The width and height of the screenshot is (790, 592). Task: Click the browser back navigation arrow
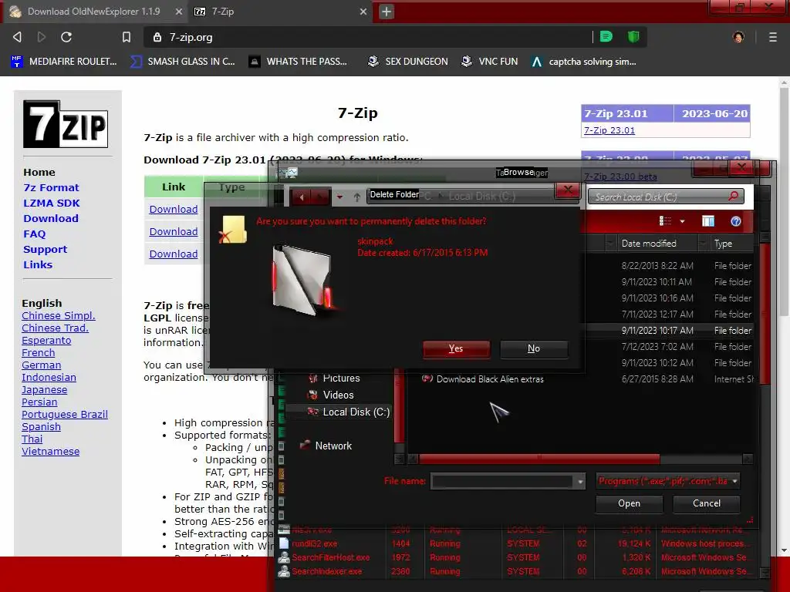[17, 37]
